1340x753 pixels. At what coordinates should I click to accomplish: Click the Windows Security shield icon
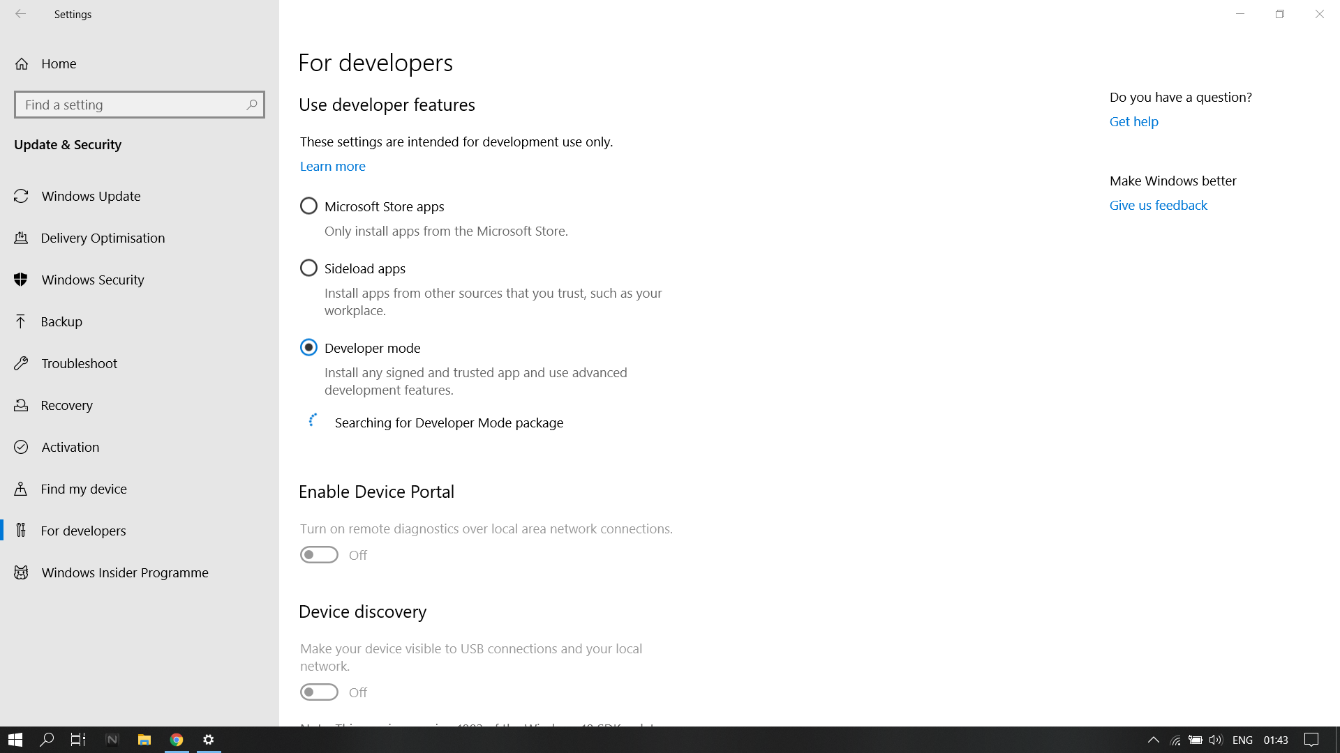click(x=21, y=280)
